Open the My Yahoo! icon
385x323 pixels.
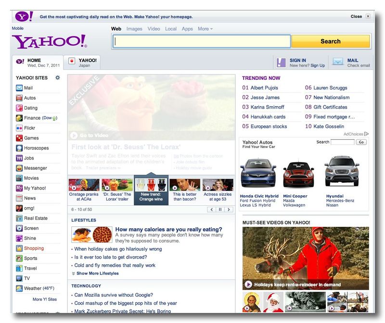point(19,188)
